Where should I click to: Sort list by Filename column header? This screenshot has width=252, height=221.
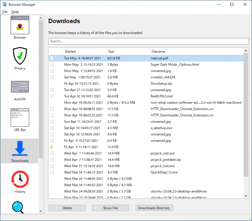pyautogui.click(x=196, y=52)
